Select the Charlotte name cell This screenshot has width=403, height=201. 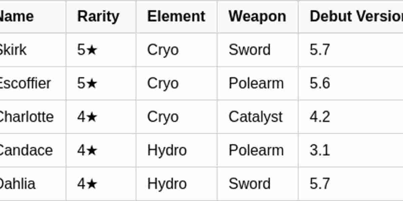click(26, 117)
